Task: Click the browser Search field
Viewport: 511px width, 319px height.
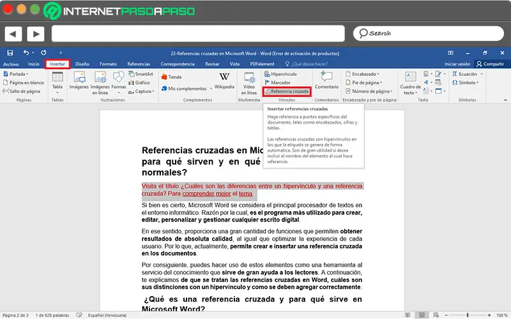Action: [x=429, y=34]
